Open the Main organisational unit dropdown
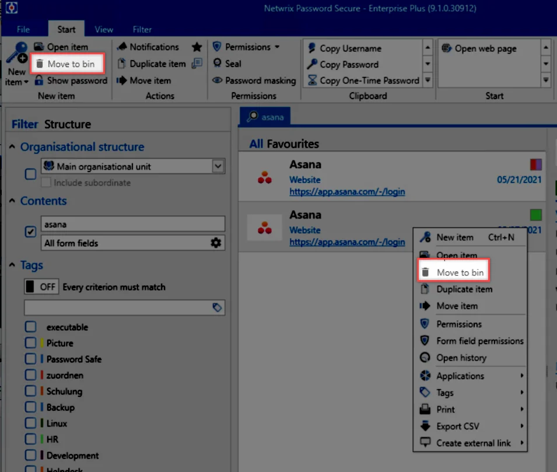Viewport: 557px width, 472px height. click(x=218, y=166)
